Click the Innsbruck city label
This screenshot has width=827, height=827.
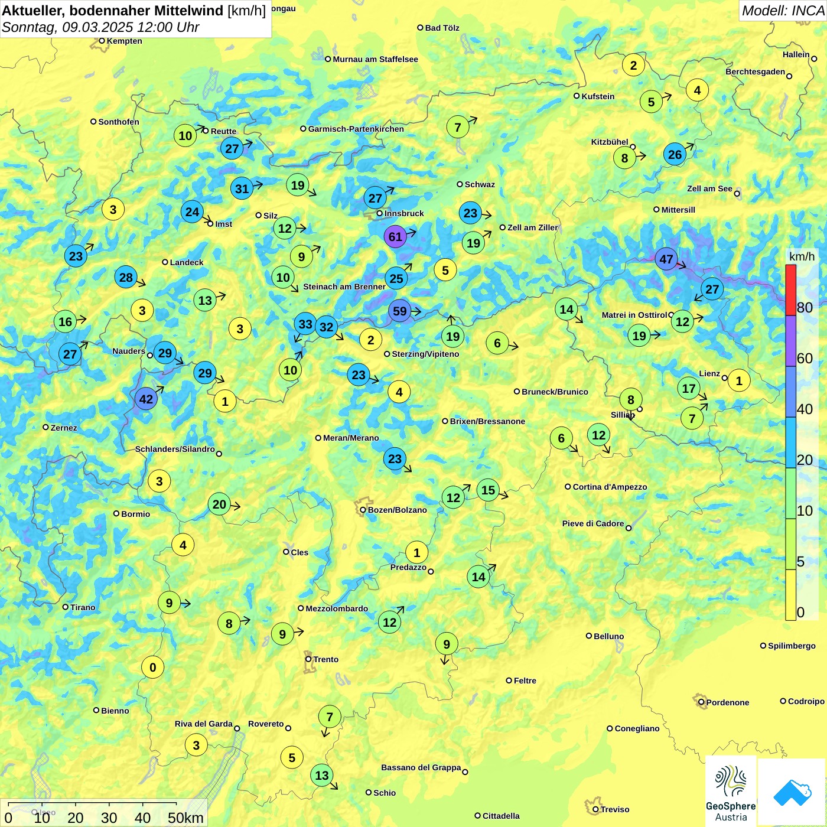404,213
